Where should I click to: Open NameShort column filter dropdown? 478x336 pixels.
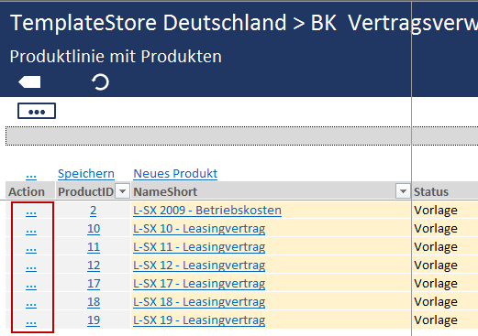(403, 191)
